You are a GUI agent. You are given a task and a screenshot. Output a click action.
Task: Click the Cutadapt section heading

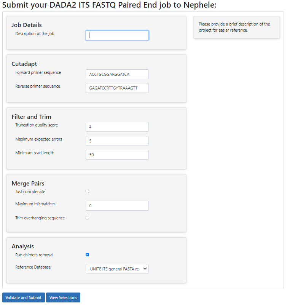tap(24, 64)
